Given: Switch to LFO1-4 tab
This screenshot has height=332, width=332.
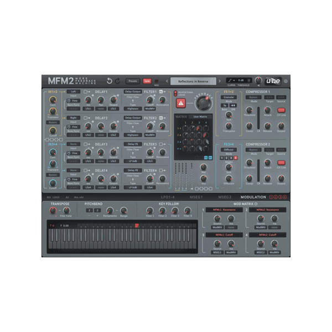Looking at the screenshot, I should pos(168,197).
